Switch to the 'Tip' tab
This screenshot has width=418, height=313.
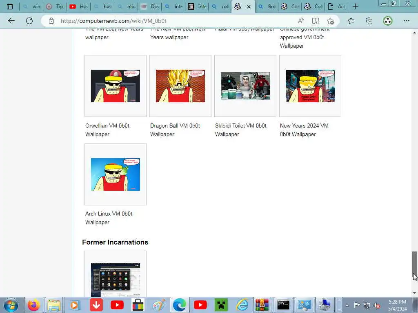[55, 7]
